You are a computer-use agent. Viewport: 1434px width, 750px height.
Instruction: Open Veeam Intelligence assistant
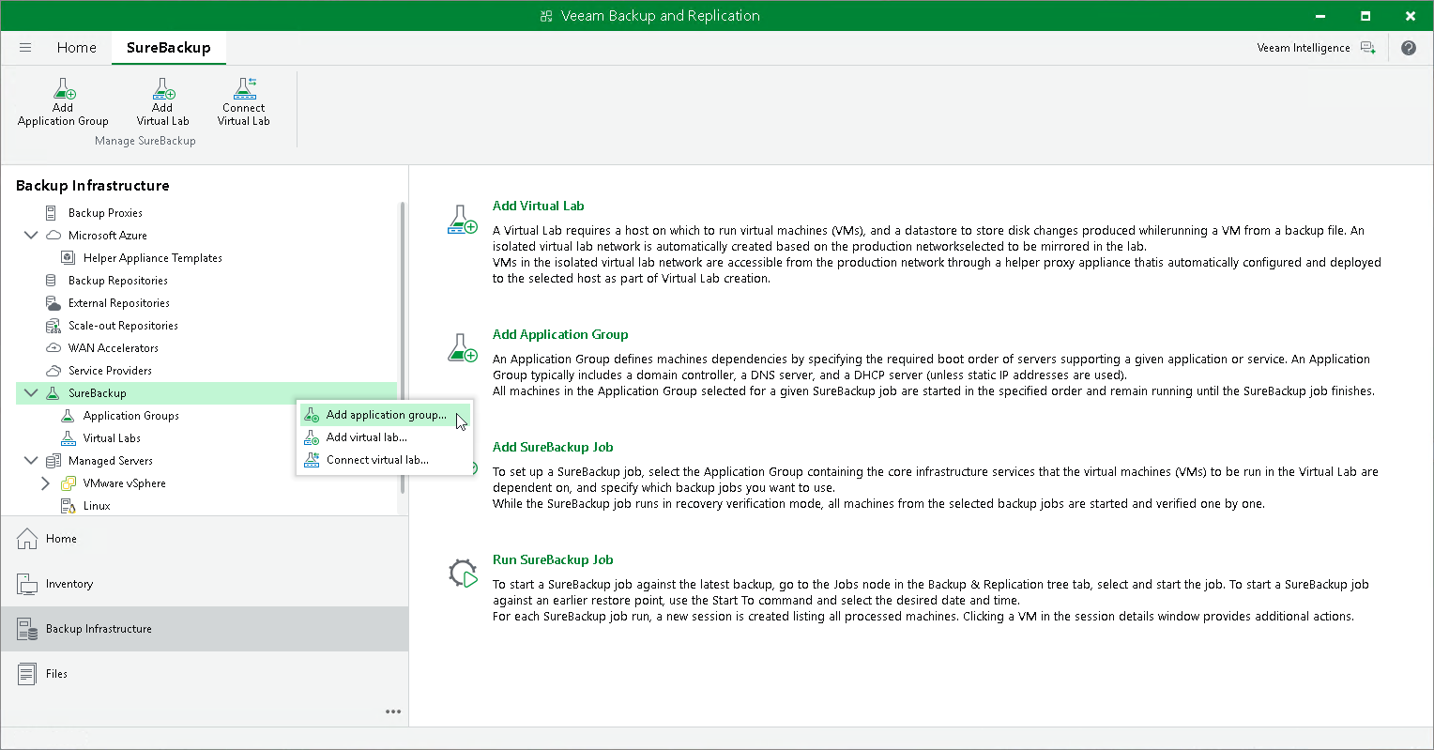coord(1316,48)
